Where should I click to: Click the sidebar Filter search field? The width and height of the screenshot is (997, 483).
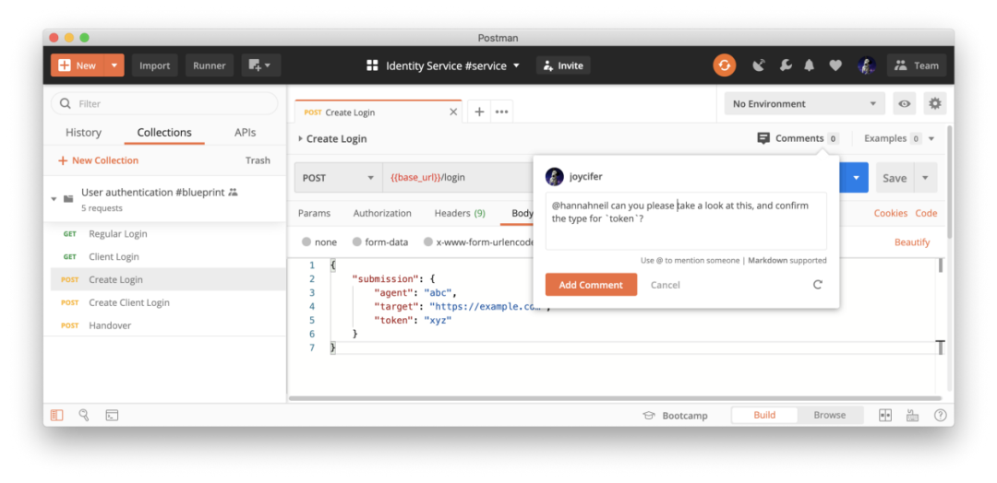tap(164, 104)
